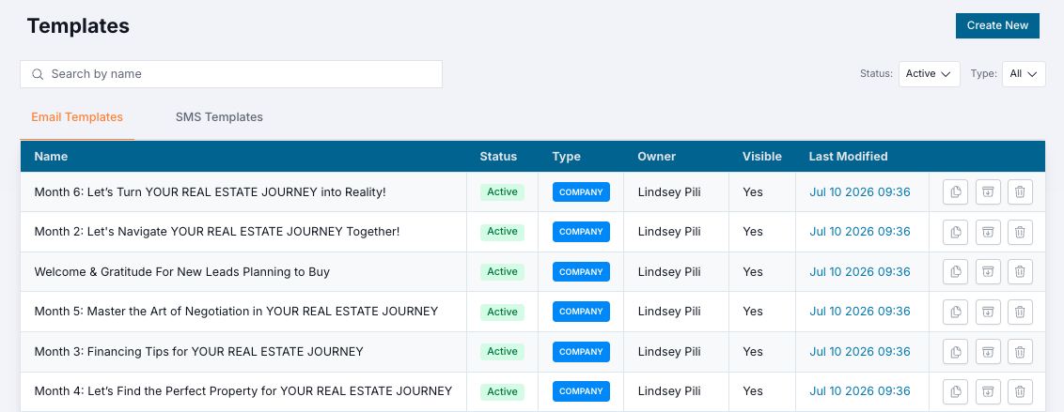
Task: Click the COMPANY badge in Month 3 row
Action: click(x=581, y=352)
